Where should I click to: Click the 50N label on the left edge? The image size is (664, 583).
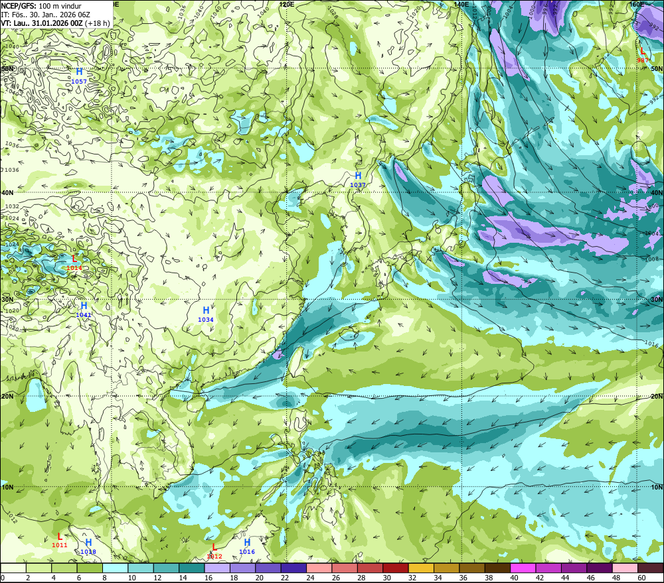(7, 68)
